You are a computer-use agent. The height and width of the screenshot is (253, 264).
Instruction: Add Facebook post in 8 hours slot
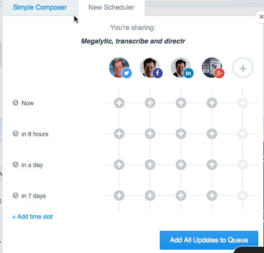[150, 134]
